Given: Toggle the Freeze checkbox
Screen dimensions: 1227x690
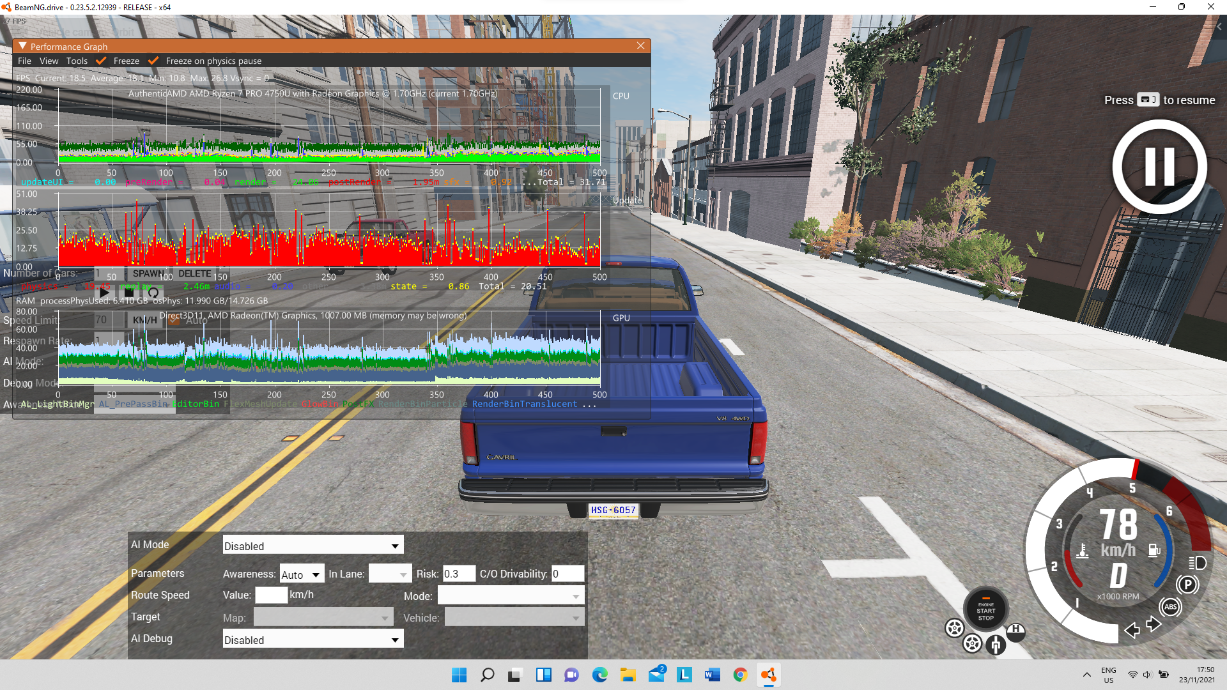Looking at the screenshot, I should [x=101, y=61].
